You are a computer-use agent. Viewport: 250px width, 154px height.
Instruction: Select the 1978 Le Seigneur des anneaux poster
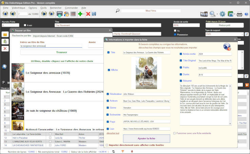[18, 73]
